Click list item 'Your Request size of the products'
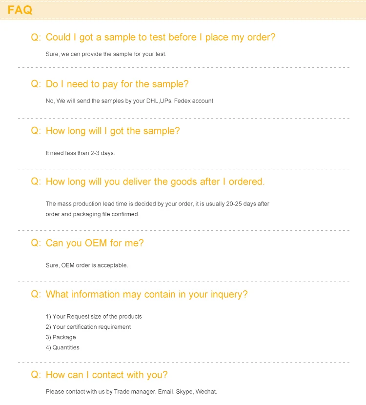This screenshot has height=405, width=366. tap(94, 316)
